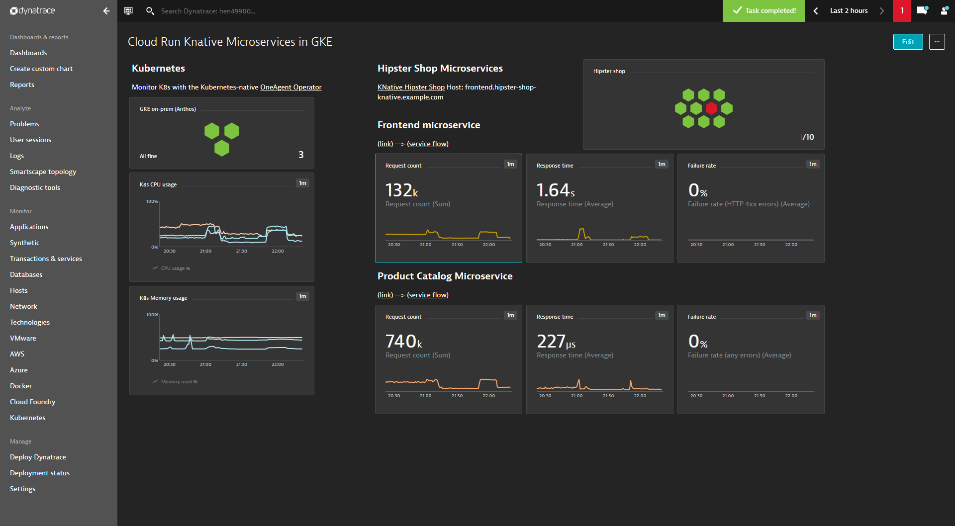Open the K8s Memory usage chart
The image size is (955, 526).
point(222,341)
